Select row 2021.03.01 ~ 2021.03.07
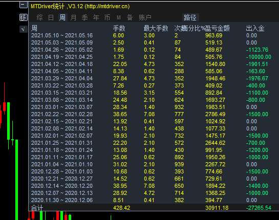 coord(154,107)
